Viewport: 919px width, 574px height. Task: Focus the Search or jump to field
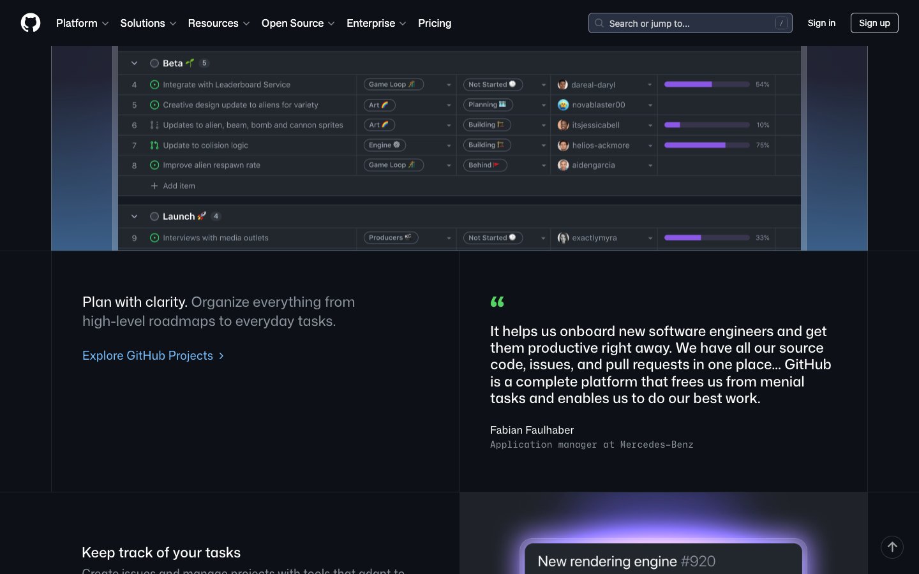[689, 23]
